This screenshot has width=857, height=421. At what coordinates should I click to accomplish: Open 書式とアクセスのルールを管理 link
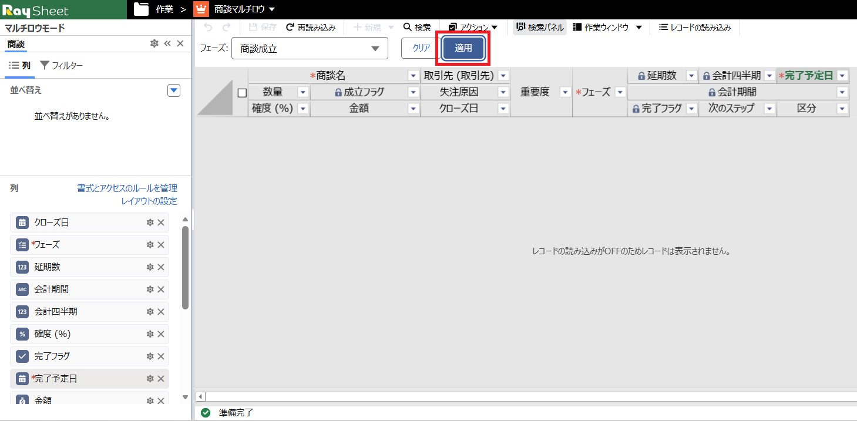pos(127,188)
